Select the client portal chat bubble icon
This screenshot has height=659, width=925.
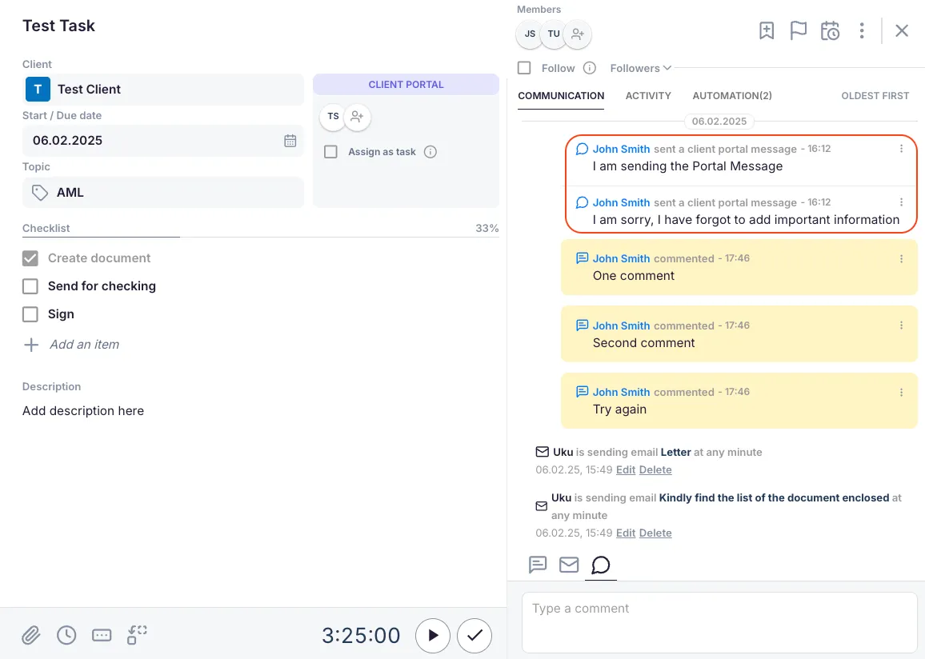click(600, 565)
